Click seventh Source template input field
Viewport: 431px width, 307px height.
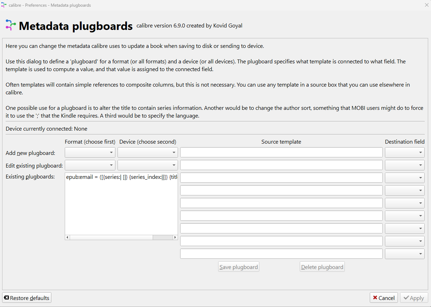pyautogui.click(x=281, y=228)
